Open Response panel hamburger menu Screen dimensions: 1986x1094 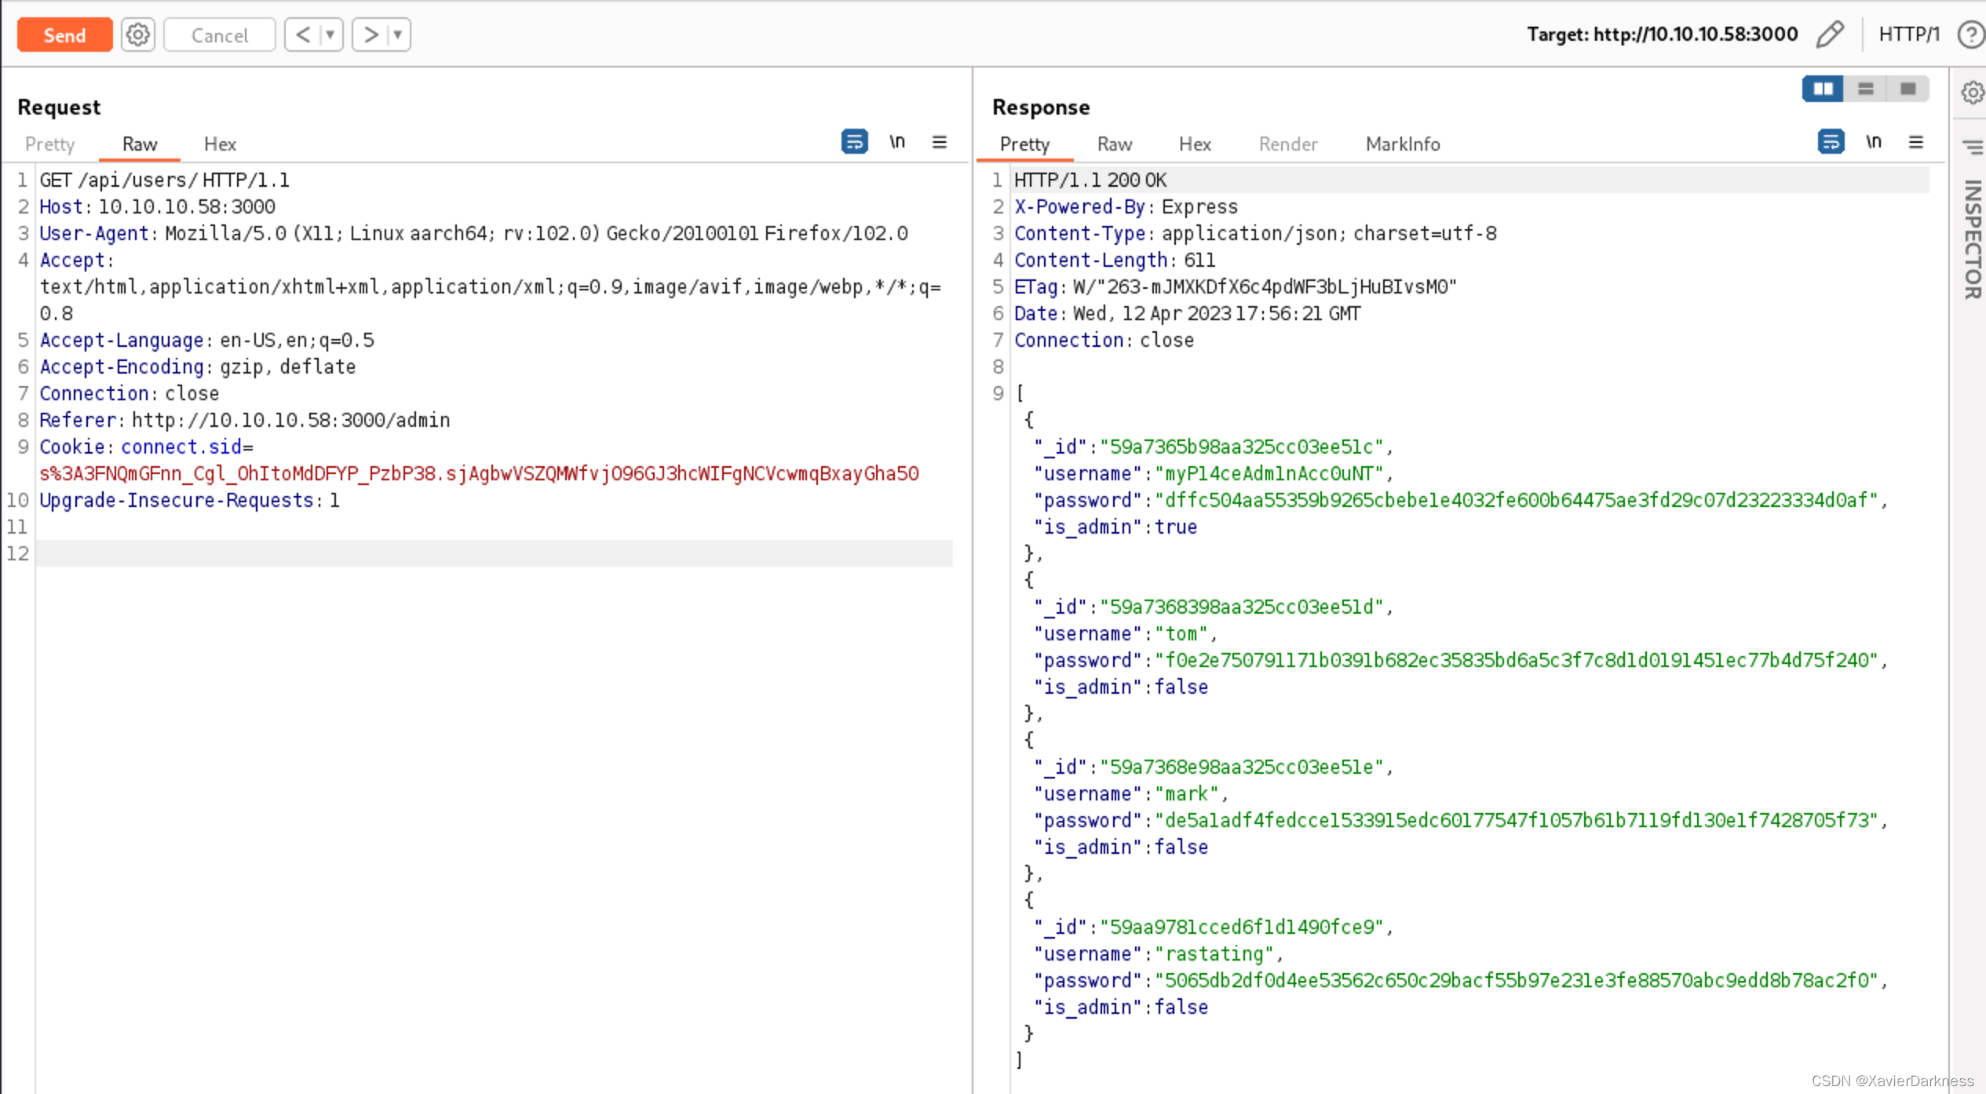tap(1916, 142)
